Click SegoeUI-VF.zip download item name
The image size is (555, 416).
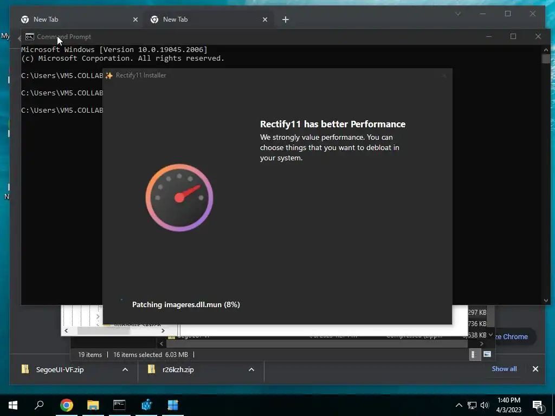(60, 369)
